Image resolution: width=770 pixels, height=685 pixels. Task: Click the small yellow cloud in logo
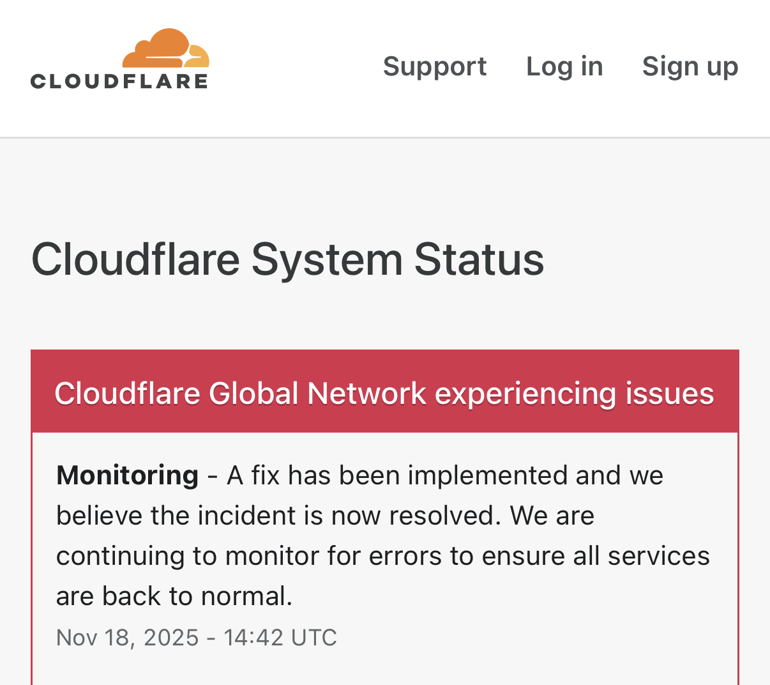[199, 57]
